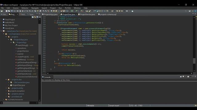
Task: Click the Collapse All icon in Project Explorer
Action: pyautogui.click(x=33, y=17)
